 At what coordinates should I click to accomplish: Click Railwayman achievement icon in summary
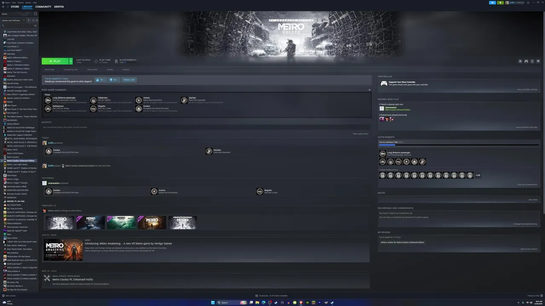pyautogui.click(x=48, y=108)
